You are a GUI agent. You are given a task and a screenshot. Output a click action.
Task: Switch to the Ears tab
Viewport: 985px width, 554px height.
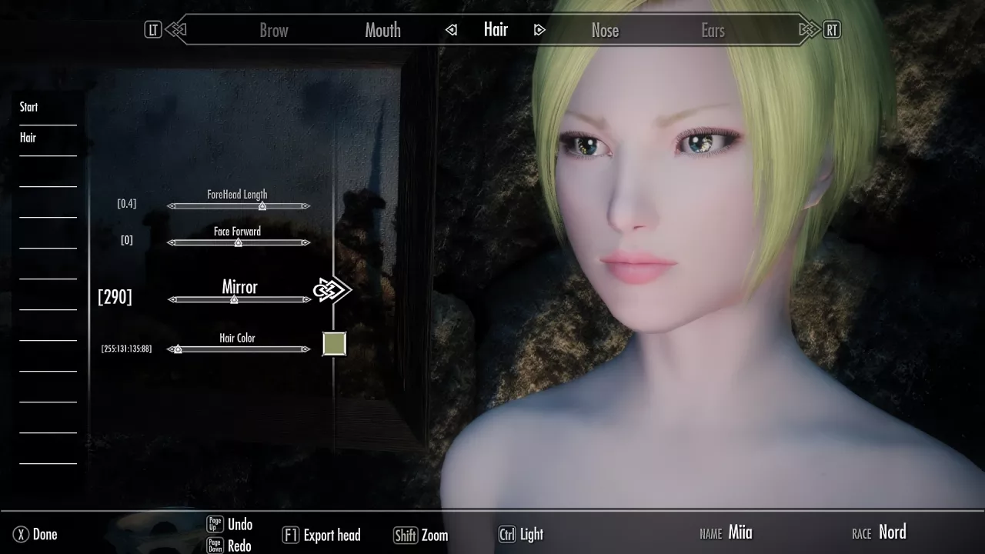tap(713, 31)
